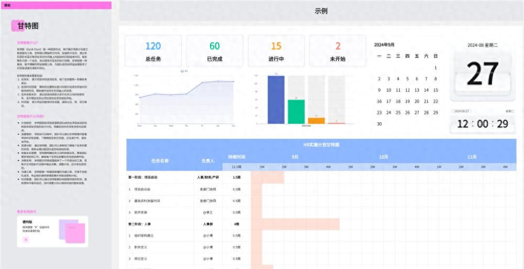Viewport: 524px width, 269px height.
Task: Click the 4周 duration cell
Action: (237, 224)
